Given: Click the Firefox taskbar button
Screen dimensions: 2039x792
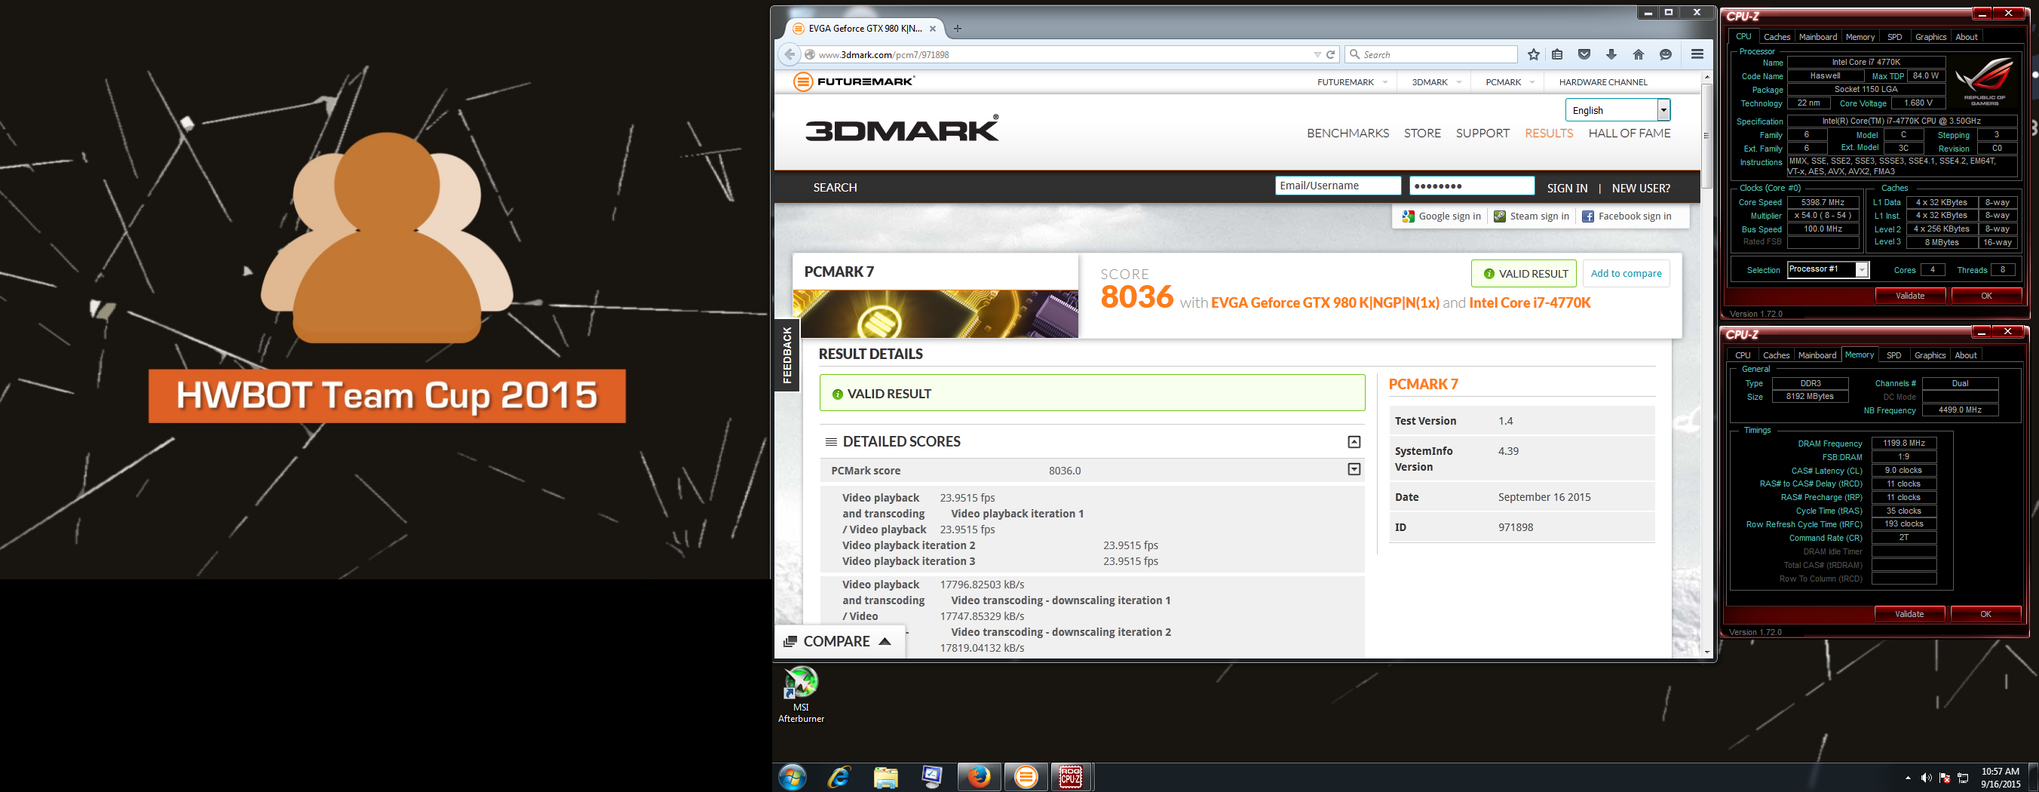Looking at the screenshot, I should tap(979, 777).
